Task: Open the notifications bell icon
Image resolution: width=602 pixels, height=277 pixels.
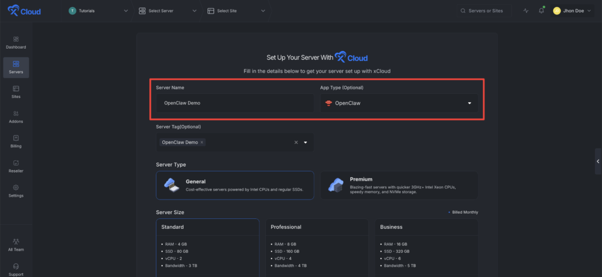Action: [x=541, y=11]
